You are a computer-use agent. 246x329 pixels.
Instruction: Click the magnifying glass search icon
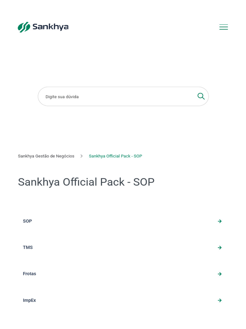pyautogui.click(x=201, y=96)
